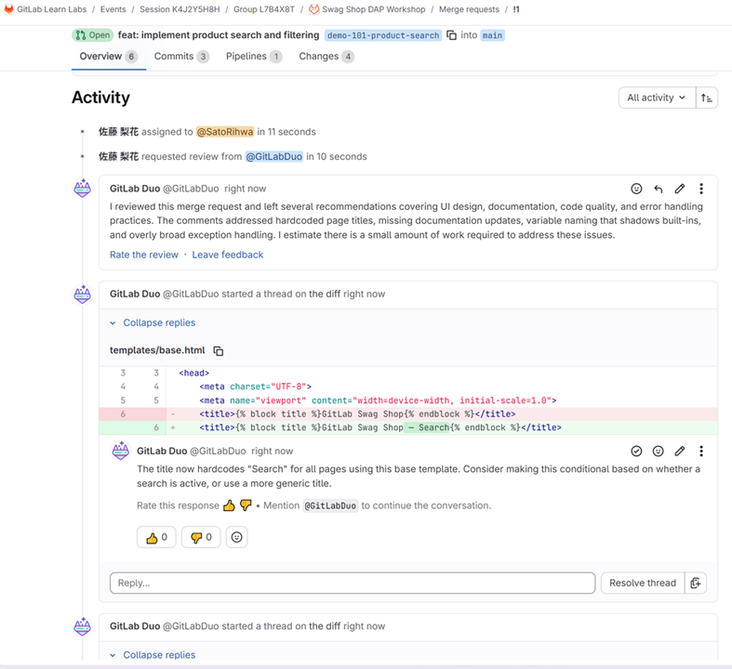Click GitLab Duo avatar on summary comment
732x669 pixels.
[x=83, y=189]
